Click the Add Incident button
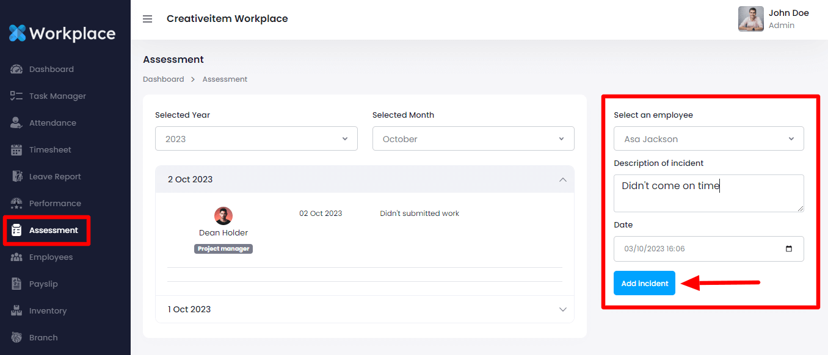This screenshot has width=828, height=355. (644, 283)
